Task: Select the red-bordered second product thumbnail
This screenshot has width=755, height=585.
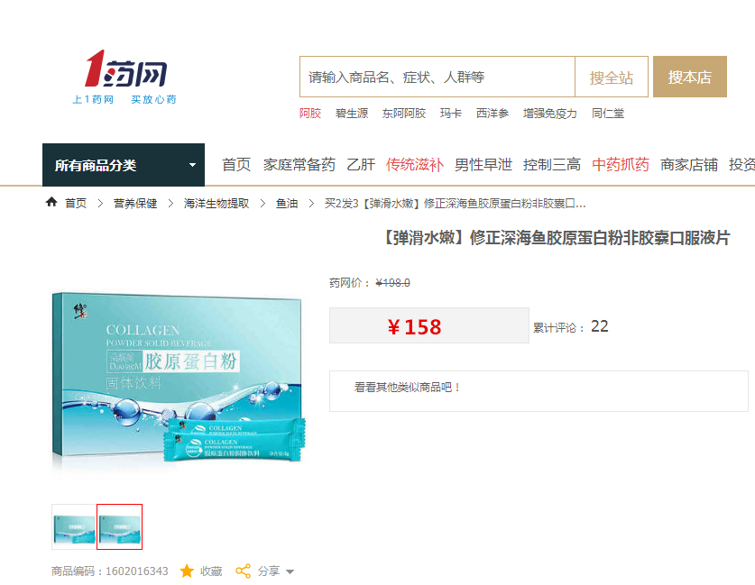Action: coord(119,526)
